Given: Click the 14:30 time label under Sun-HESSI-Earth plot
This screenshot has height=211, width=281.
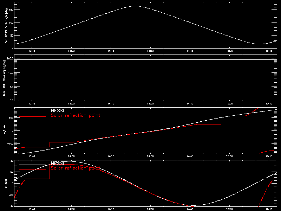Looking at the screenshot, I should point(150,51).
